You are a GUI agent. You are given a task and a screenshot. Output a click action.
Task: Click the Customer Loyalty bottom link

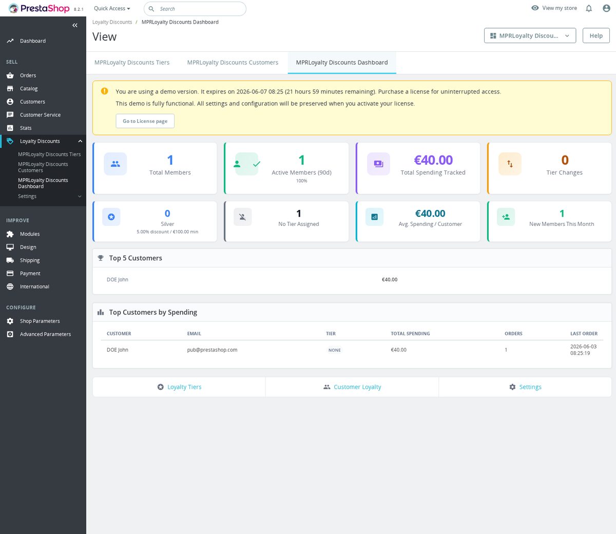(352, 387)
